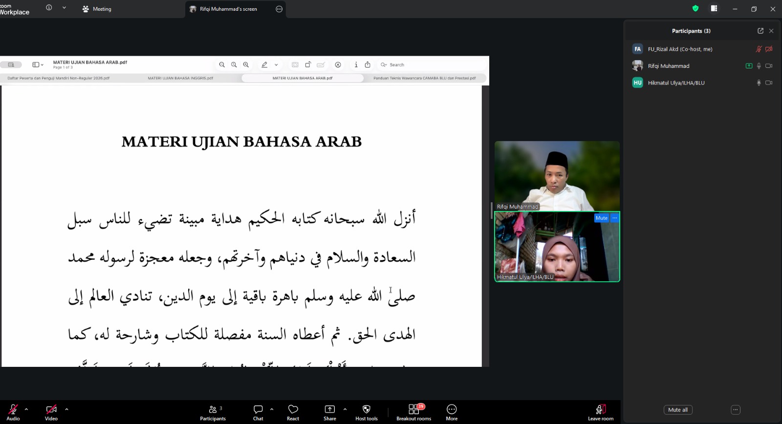This screenshot has height=424, width=782.
Task: Toggle microphone icon for FU_Rizal Akd
Action: click(x=759, y=49)
